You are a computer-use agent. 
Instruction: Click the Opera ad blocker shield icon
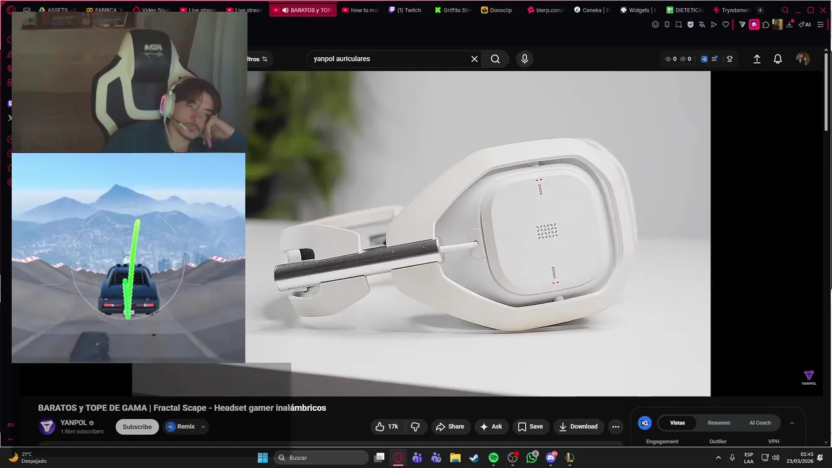[x=690, y=25]
